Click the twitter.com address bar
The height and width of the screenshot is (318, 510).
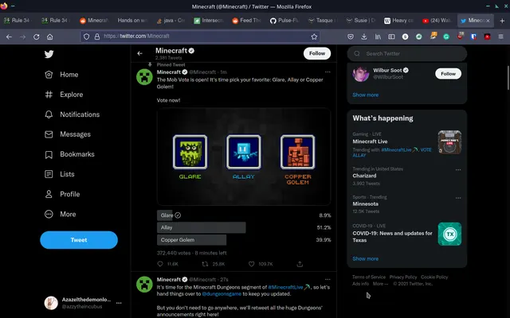[200, 37]
